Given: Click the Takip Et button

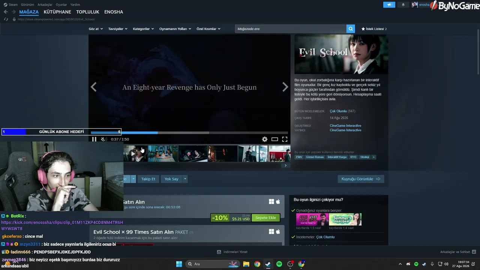Looking at the screenshot, I should 148,179.
